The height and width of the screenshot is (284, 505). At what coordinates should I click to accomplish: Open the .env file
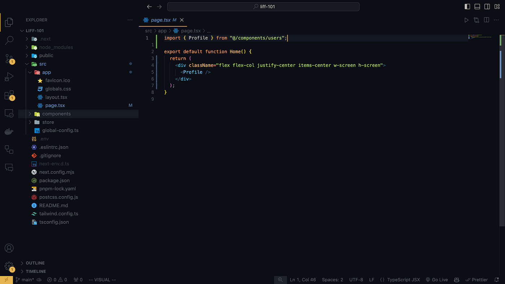78,139
